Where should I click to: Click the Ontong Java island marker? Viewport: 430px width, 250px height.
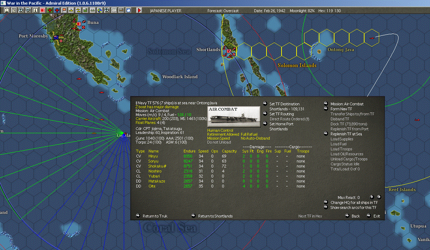pyautogui.click(x=319, y=51)
